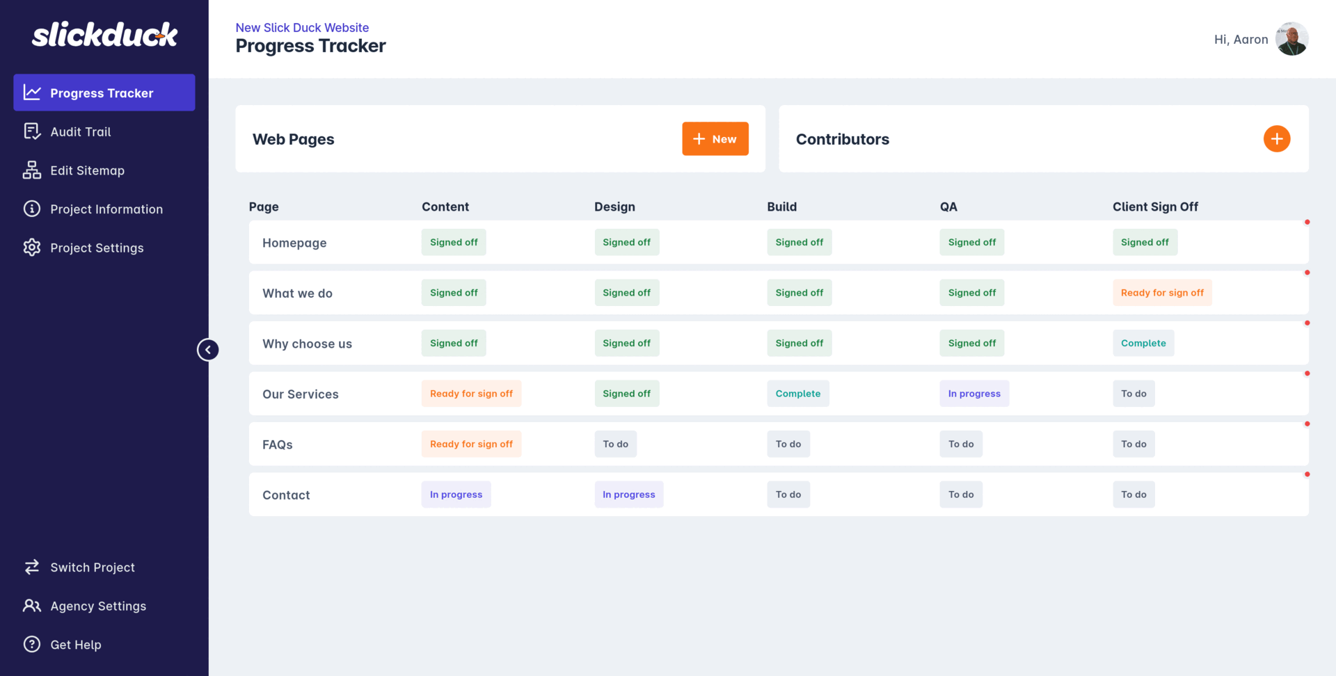
Task: Click the red dot on the Homepage row
Action: pyautogui.click(x=1307, y=223)
